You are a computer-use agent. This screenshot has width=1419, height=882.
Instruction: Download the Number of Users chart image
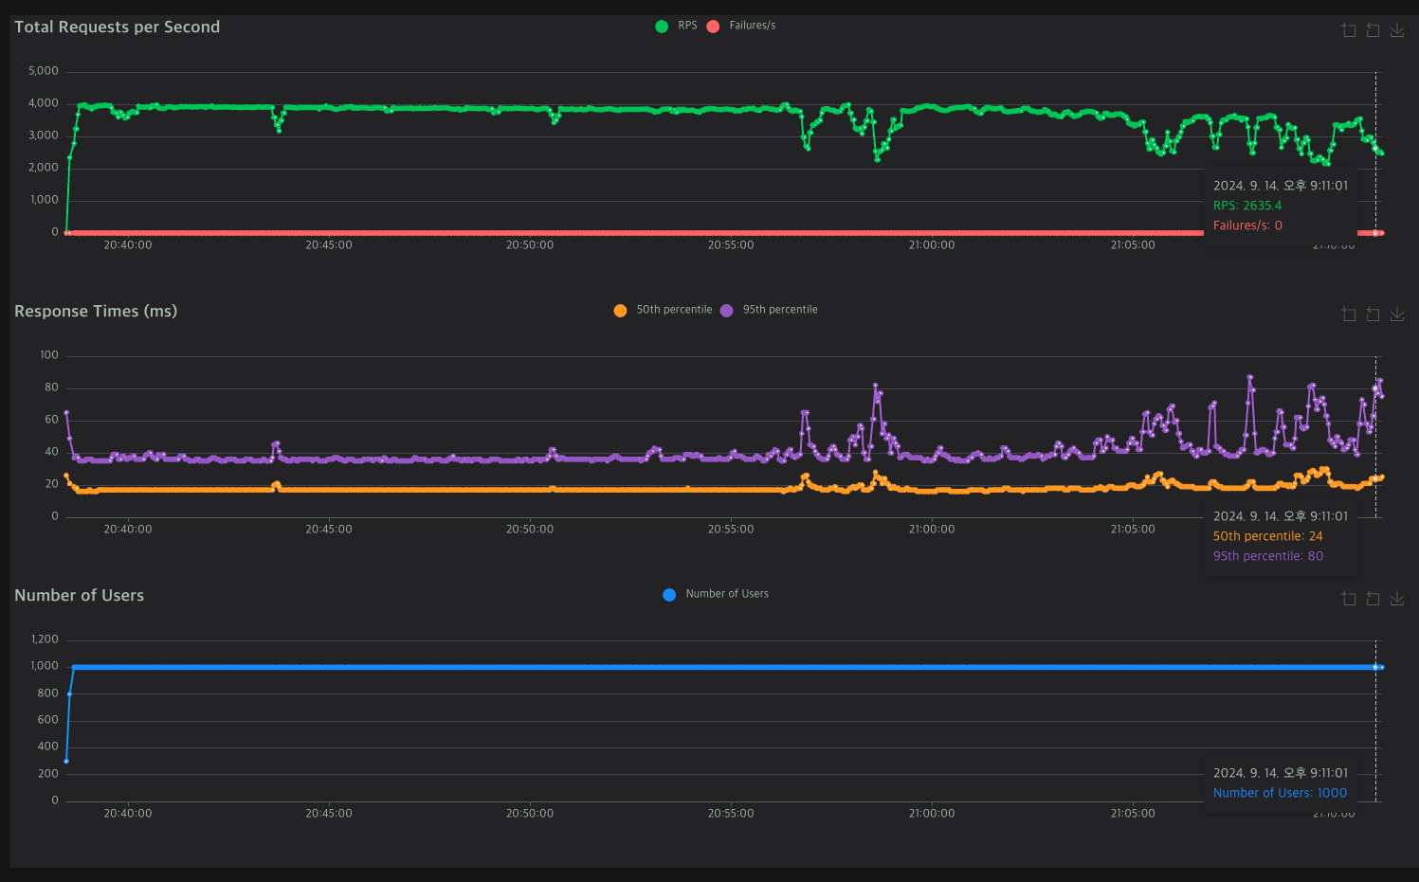point(1397,599)
